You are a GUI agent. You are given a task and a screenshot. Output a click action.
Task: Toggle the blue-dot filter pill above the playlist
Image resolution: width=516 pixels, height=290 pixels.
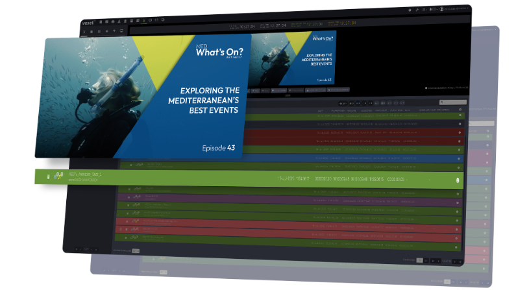pos(358,103)
